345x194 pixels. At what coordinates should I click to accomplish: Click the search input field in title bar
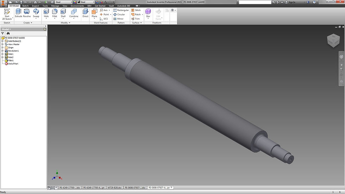255,2
